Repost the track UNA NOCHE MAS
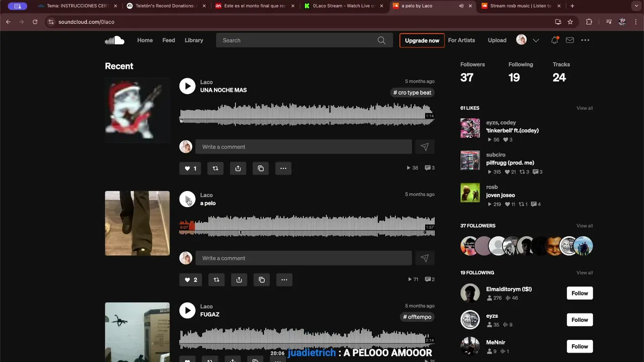Image resolution: width=644 pixels, height=362 pixels. (x=215, y=168)
